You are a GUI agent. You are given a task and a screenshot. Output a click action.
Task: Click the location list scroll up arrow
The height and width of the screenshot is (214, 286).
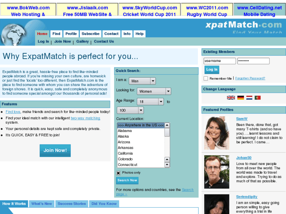pyautogui.click(x=167, y=125)
